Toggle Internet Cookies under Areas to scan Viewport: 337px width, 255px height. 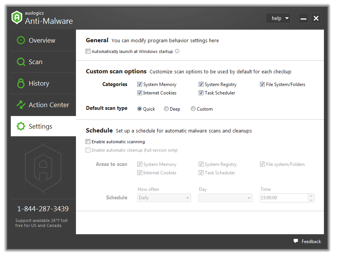coord(140,172)
